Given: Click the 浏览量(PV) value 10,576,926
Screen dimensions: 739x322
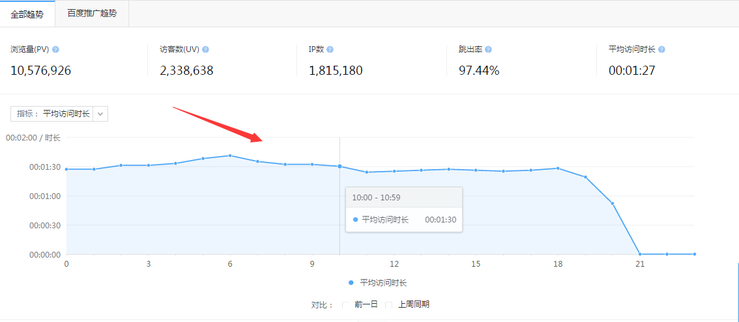Looking at the screenshot, I should point(40,70).
